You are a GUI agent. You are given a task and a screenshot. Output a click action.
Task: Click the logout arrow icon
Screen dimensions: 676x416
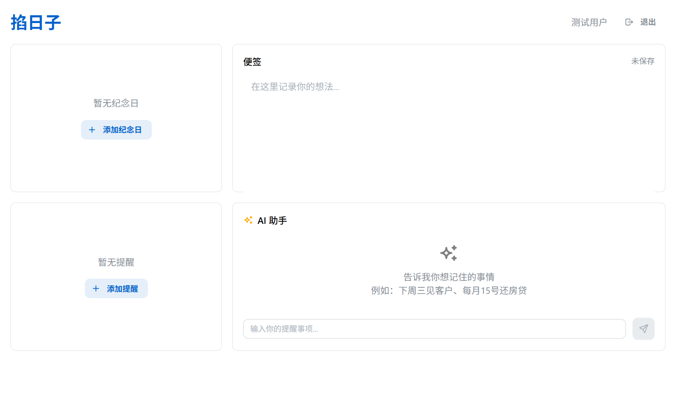[x=629, y=22]
